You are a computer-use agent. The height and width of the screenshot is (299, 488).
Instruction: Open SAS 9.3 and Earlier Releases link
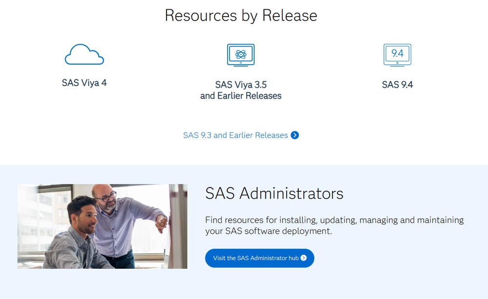pyautogui.click(x=235, y=135)
